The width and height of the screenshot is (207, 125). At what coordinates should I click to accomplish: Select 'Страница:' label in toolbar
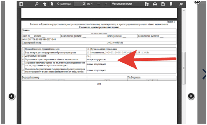[x=64, y=4]
